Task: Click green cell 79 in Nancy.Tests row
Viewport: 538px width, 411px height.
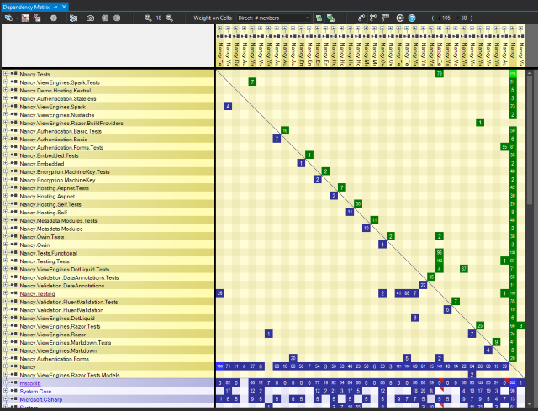Action: point(439,73)
